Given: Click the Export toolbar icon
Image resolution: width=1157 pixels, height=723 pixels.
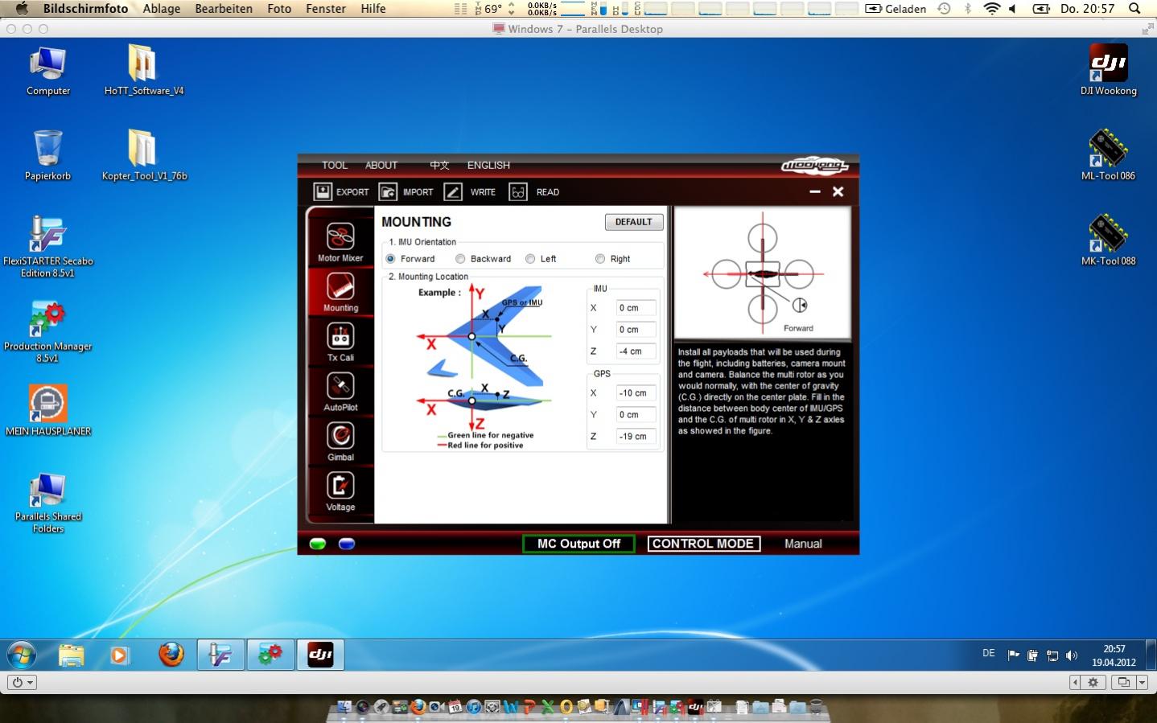Looking at the screenshot, I should coord(323,192).
